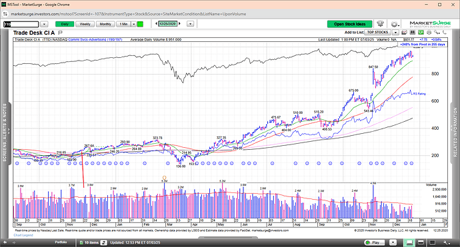This screenshot has height=247, width=460.
Task: Click the 10 items list label
Action: 92,242
